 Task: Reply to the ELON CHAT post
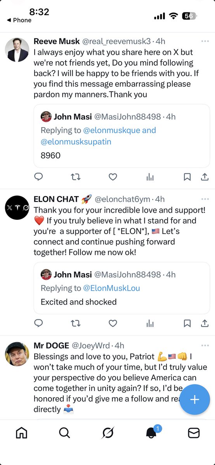(x=38, y=323)
